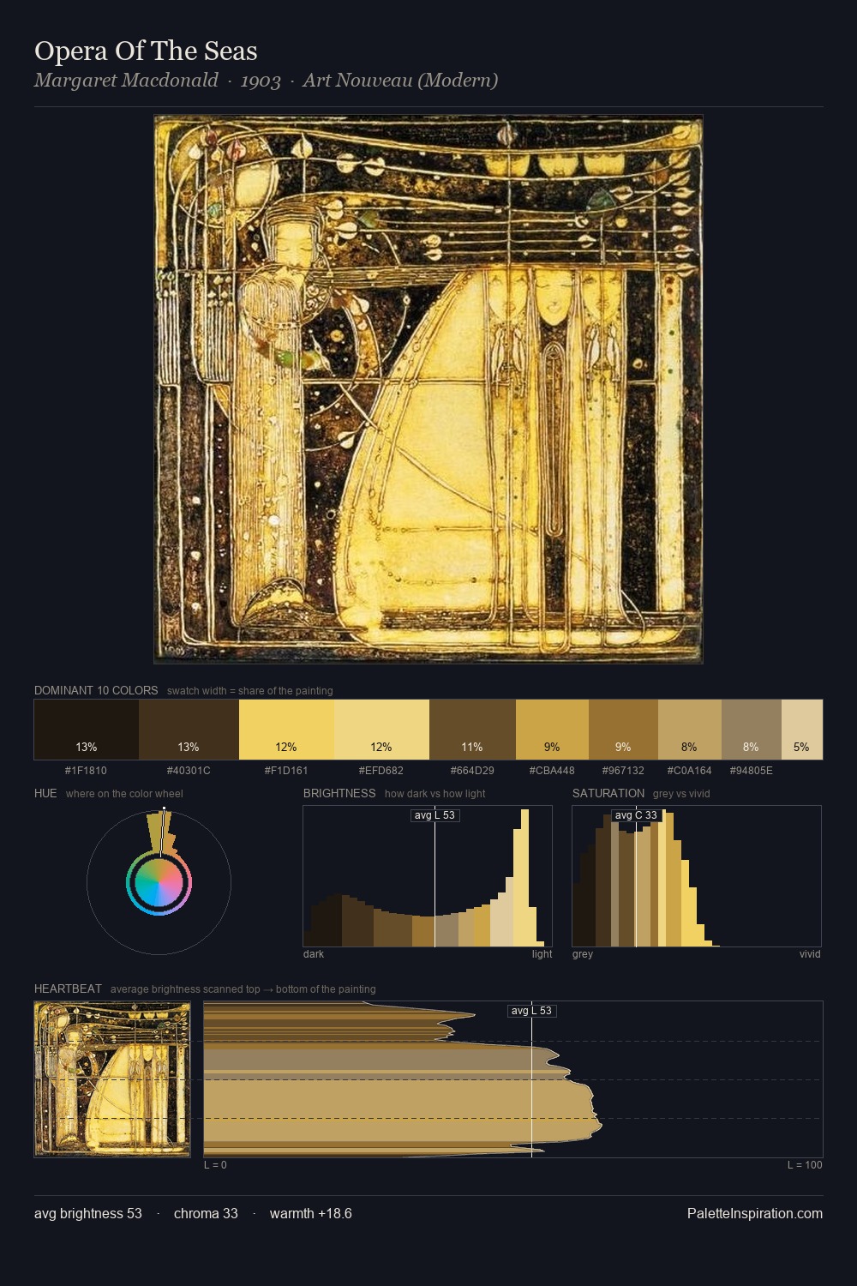Click the avg C 33 label in saturation chart
The width and height of the screenshot is (857, 1286).
click(636, 815)
